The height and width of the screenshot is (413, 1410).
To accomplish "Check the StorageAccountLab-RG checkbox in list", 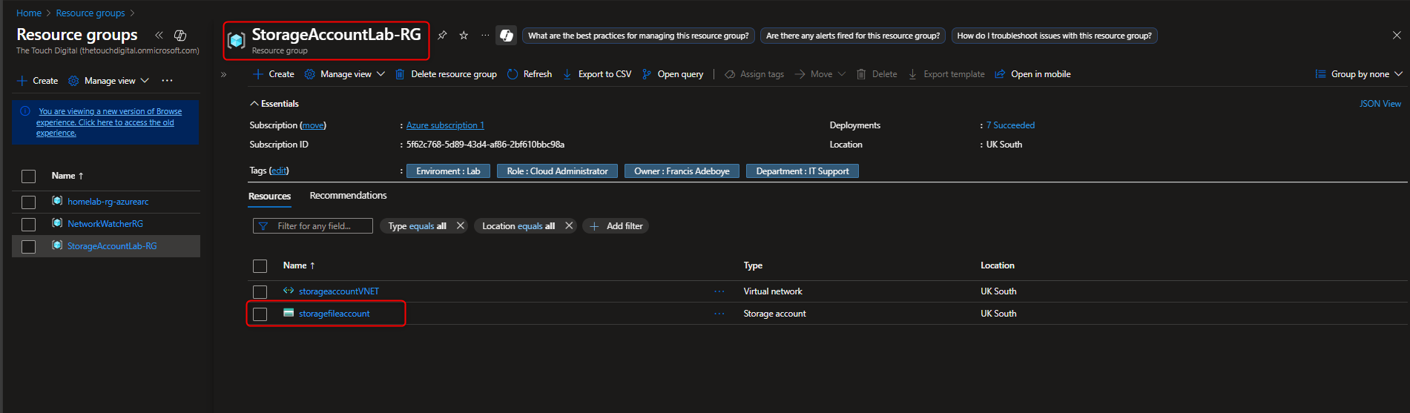I will [28, 247].
